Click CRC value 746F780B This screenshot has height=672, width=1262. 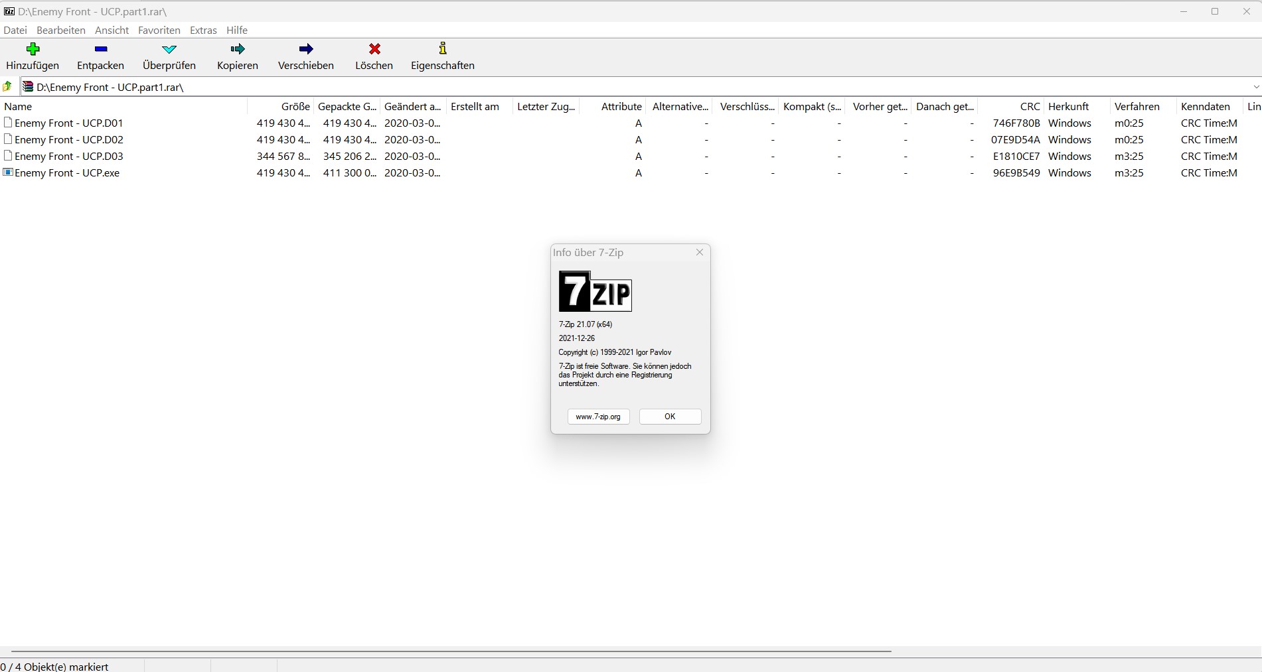1016,123
